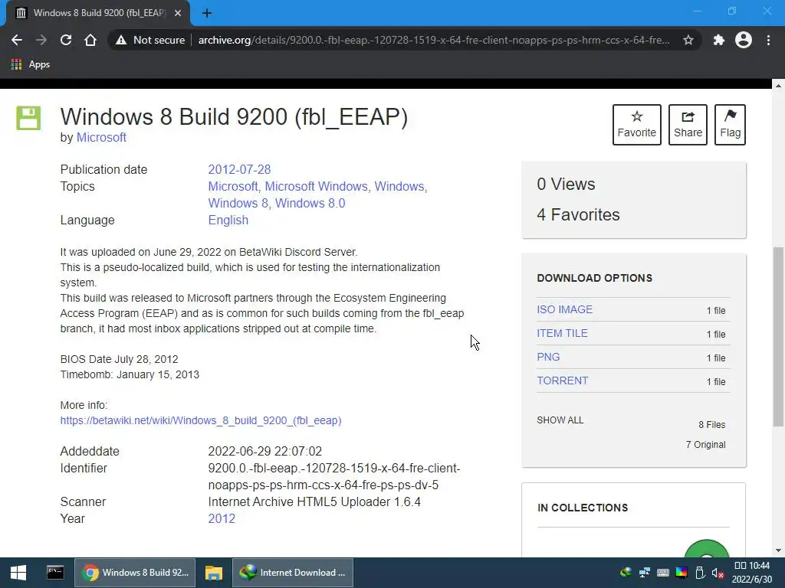Go back with the browser back arrow
Viewport: 785px width, 588px height.
(17, 40)
